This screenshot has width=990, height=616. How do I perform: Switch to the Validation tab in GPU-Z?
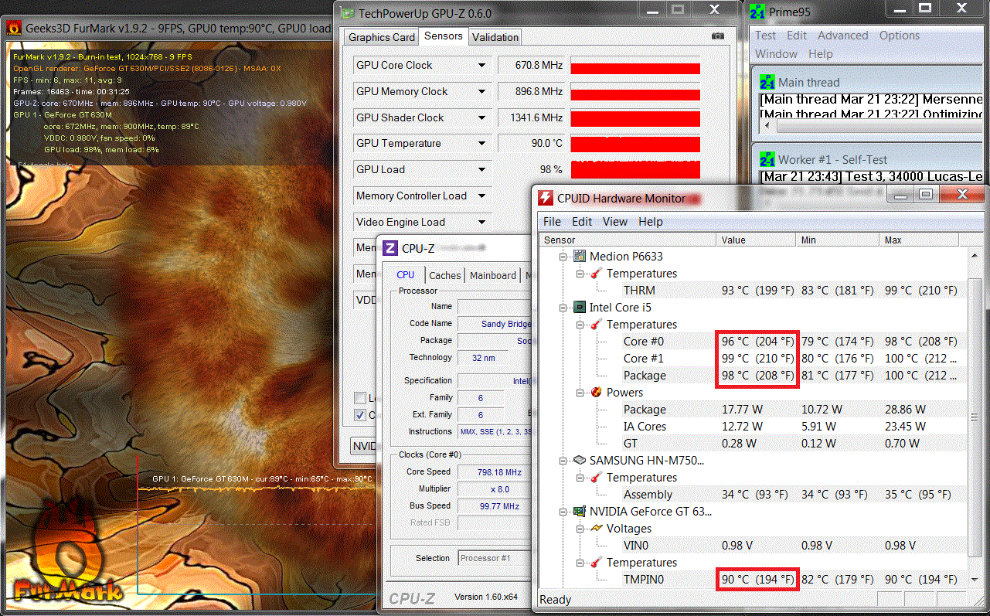pyautogui.click(x=495, y=37)
